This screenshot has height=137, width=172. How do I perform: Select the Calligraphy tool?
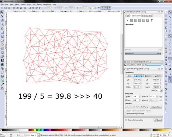[x=2, y=60]
